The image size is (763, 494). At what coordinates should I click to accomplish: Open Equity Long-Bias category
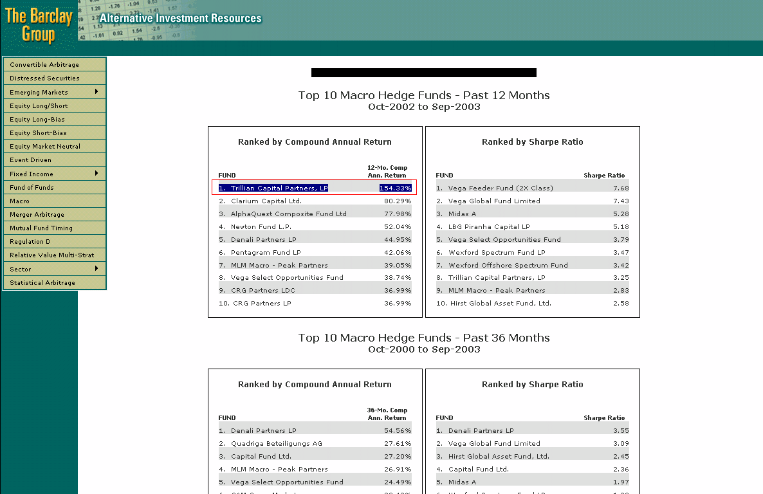click(55, 119)
